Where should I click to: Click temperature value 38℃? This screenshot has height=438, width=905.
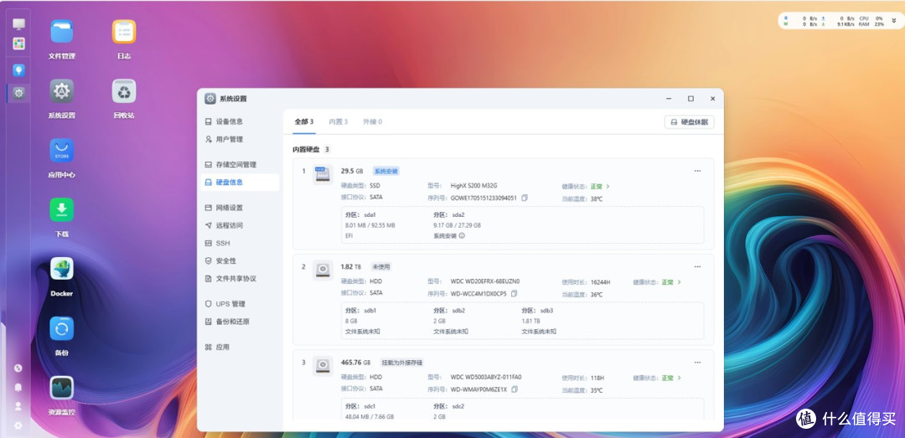[x=597, y=198]
